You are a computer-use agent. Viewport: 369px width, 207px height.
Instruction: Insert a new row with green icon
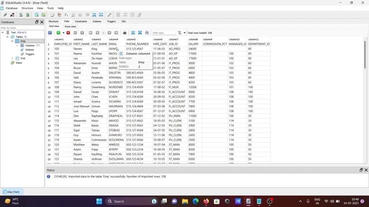click(58, 33)
